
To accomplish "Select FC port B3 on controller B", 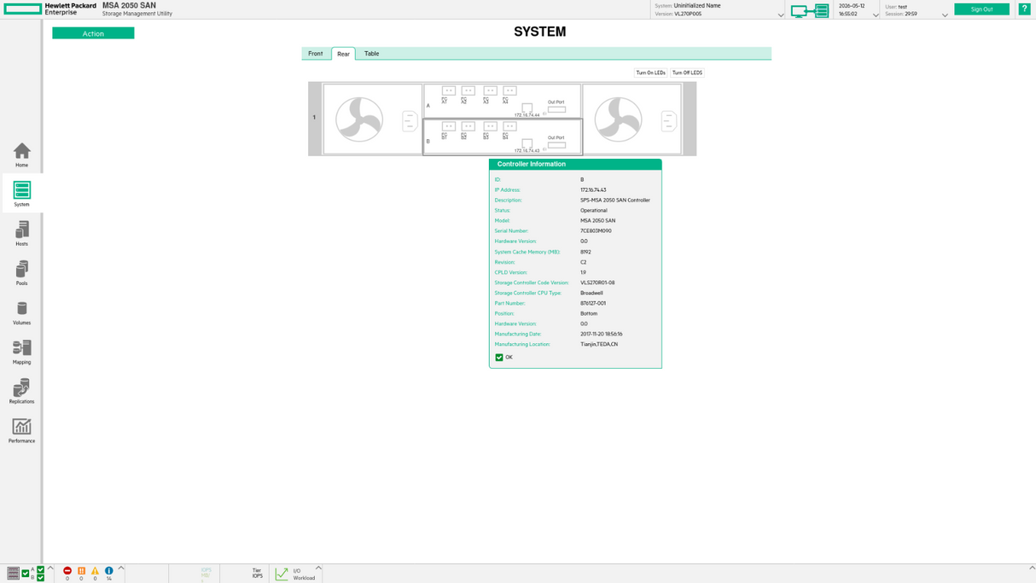I will click(490, 126).
